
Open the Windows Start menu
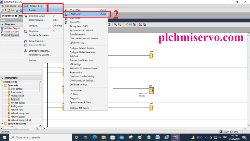(x=4, y=137)
